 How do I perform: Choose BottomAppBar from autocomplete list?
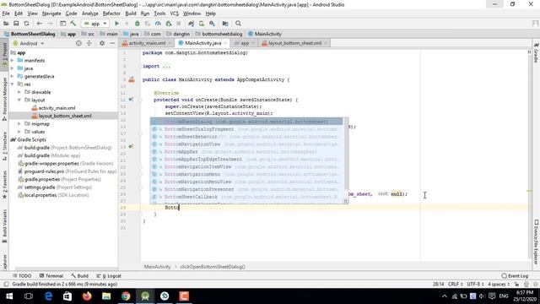click(x=246, y=152)
